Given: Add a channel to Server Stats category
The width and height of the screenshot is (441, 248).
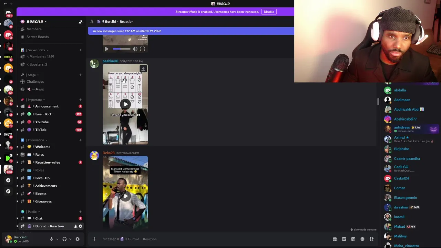Looking at the screenshot, I should coord(80,50).
